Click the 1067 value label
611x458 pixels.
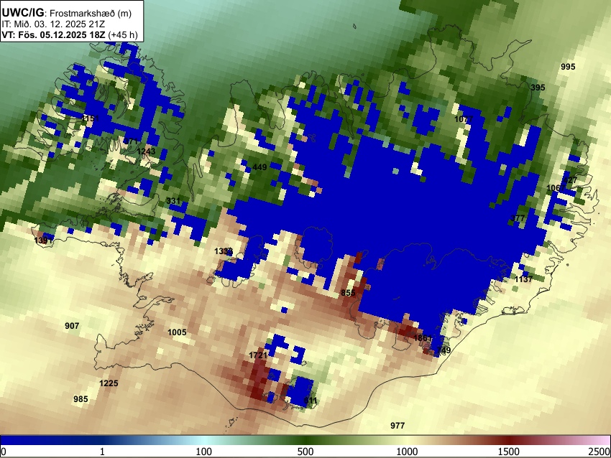pos(556,188)
